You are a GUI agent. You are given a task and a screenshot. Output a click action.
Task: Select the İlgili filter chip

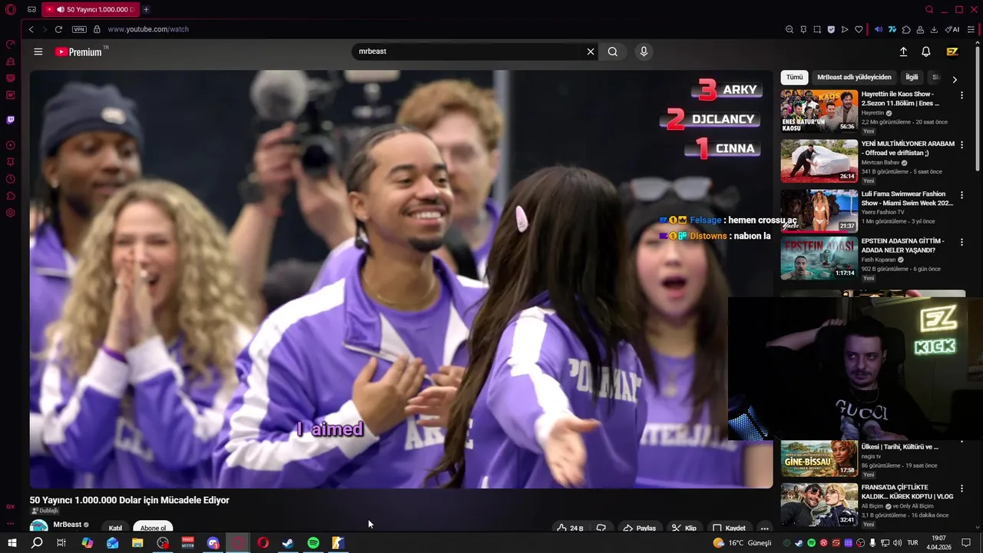(912, 78)
